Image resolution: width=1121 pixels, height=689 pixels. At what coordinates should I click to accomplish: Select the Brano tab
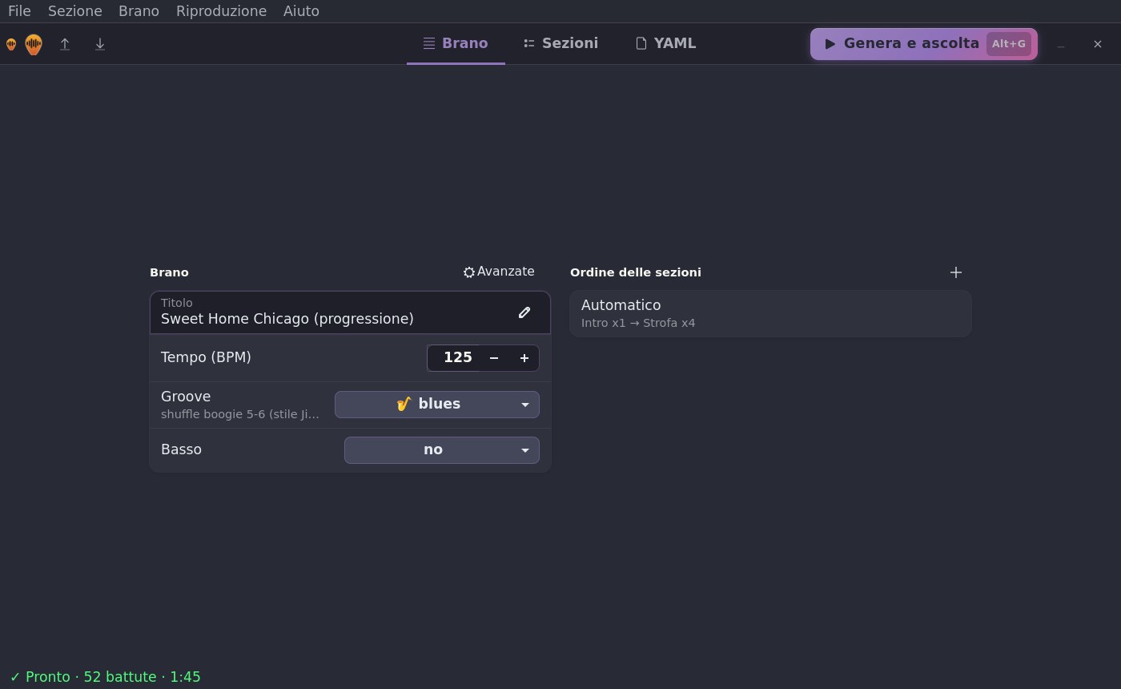(x=456, y=43)
